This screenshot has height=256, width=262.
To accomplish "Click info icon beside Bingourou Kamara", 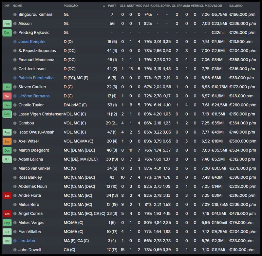I will tap(15, 15).
